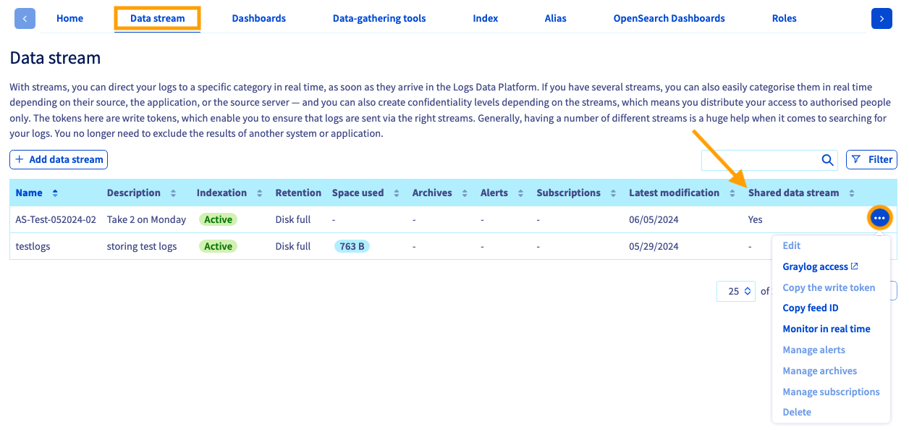
Task: Click the date 06/05/2024
Action: click(x=654, y=219)
